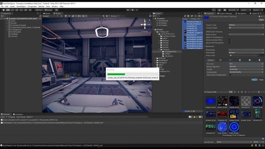Adjust the Project icon size slider
265x149 pixels.
pyautogui.click(x=197, y=111)
